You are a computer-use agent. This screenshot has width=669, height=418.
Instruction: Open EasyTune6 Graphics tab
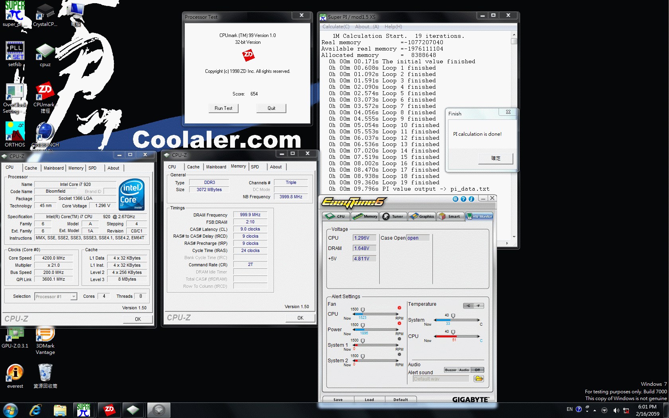coord(422,216)
